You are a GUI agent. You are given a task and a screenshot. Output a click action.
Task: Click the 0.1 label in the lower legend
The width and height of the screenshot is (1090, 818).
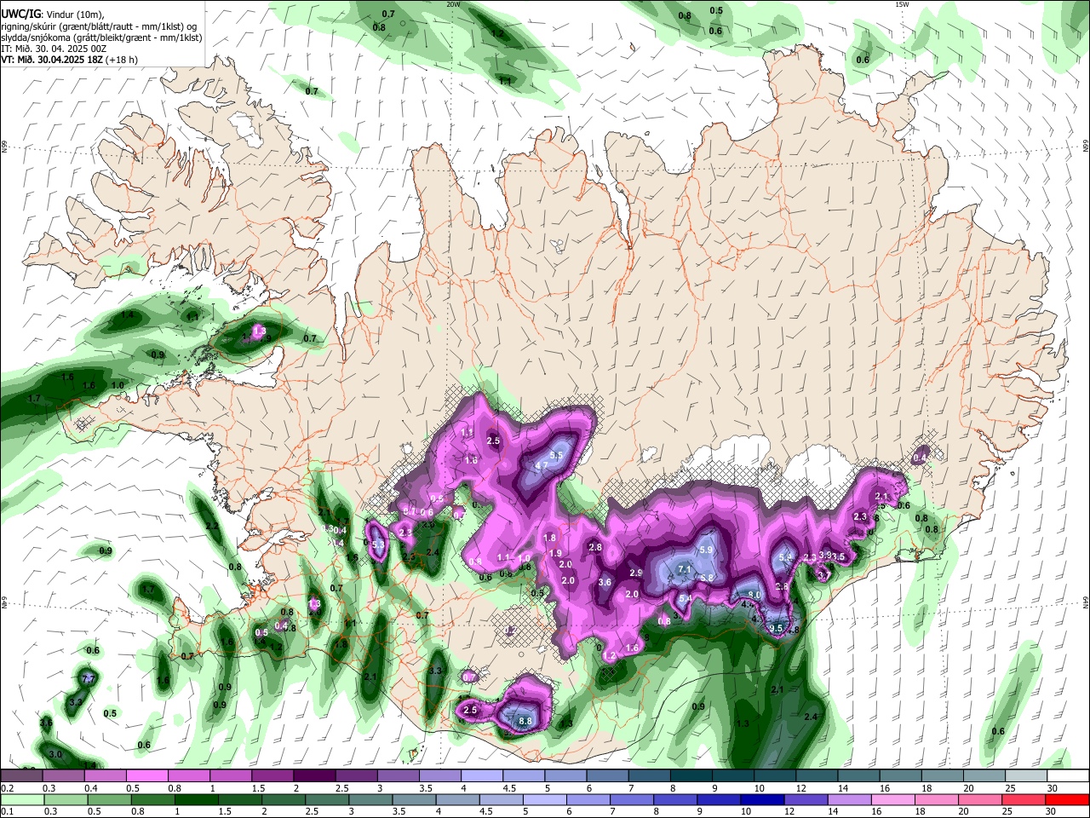tap(7, 811)
